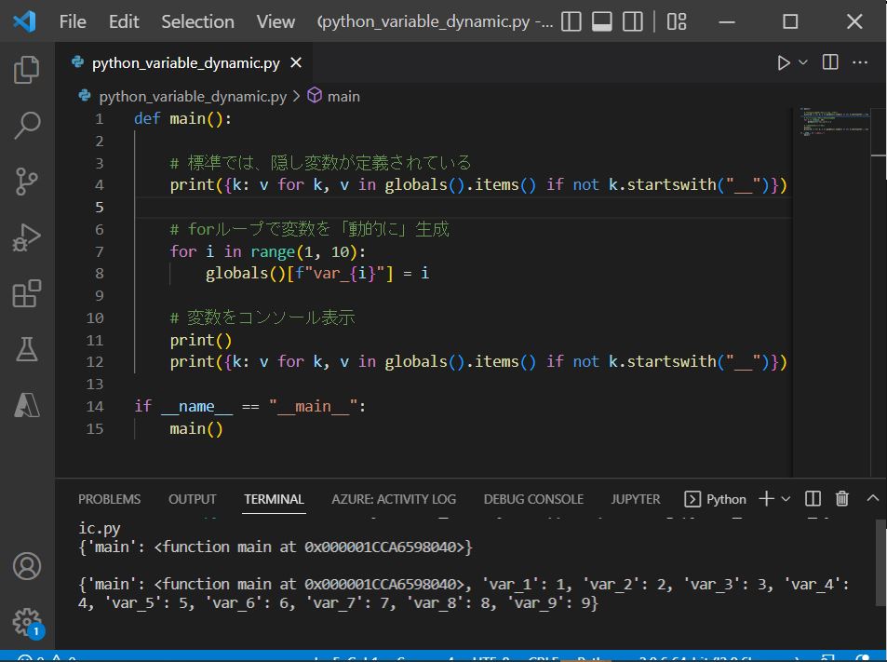This screenshot has height=662, width=887.
Task: Toggle the primary side bar layout button
Action: pyautogui.click(x=571, y=21)
